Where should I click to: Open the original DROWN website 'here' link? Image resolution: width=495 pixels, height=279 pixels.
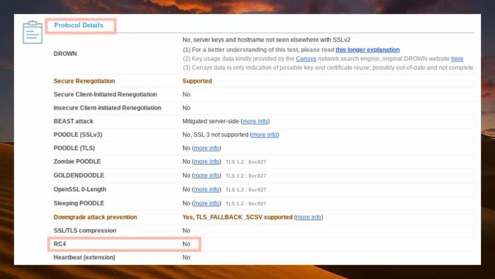457,59
